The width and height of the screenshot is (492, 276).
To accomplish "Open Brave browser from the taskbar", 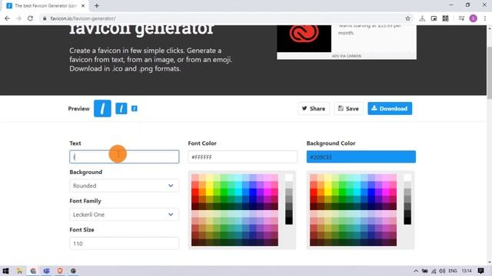I will (x=60, y=271).
